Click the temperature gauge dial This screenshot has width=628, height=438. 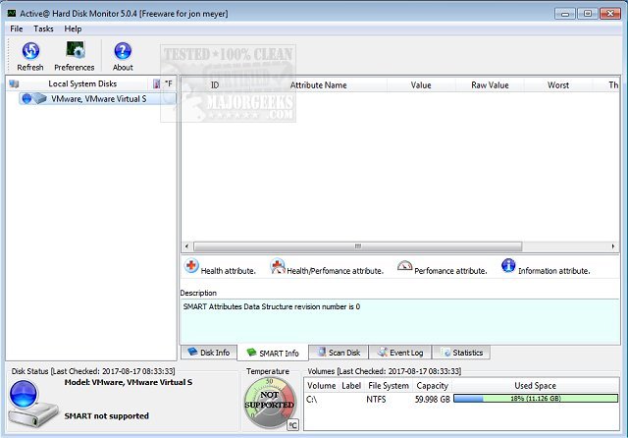tap(270, 403)
